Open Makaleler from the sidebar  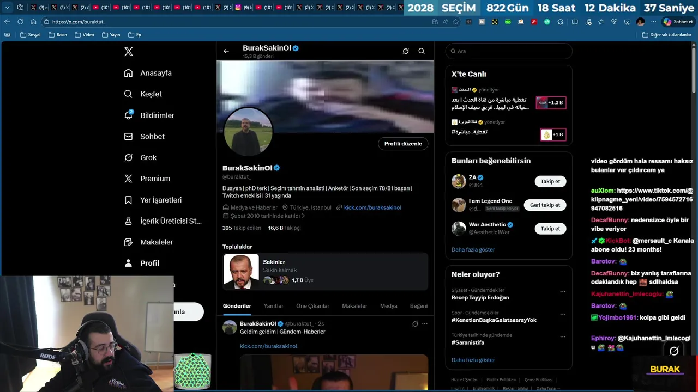point(148,242)
